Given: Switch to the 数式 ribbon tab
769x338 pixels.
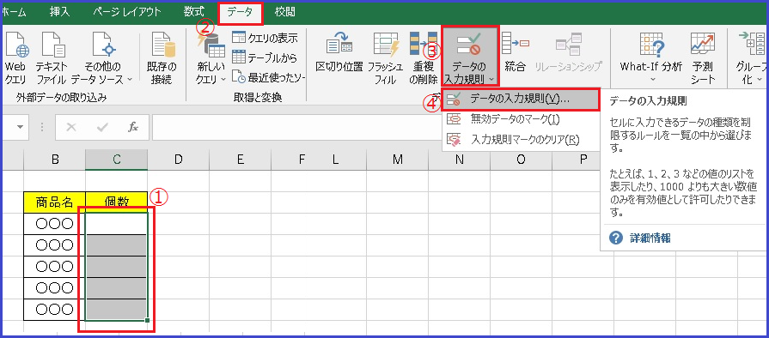Looking at the screenshot, I should click(x=194, y=12).
